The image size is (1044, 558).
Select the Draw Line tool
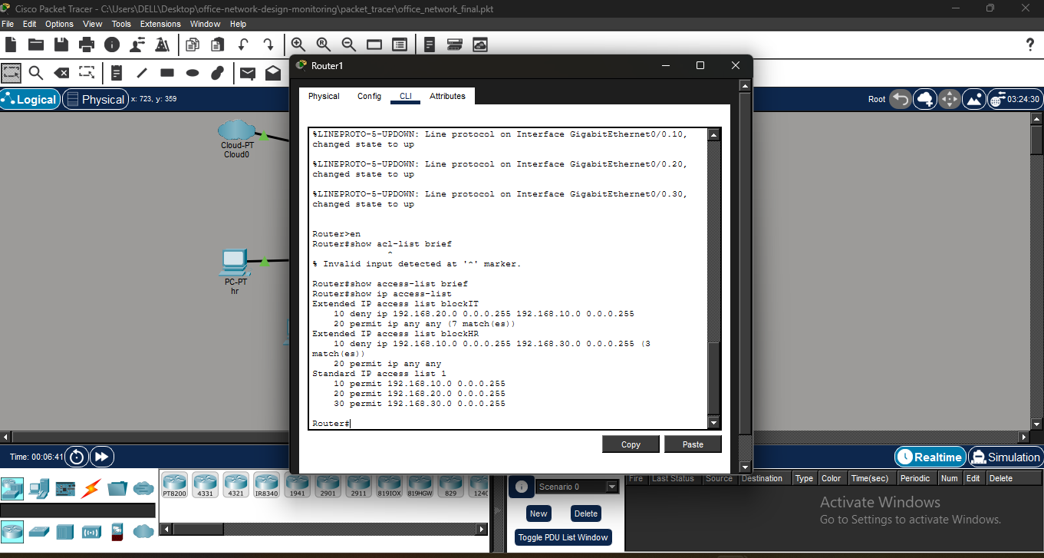142,73
